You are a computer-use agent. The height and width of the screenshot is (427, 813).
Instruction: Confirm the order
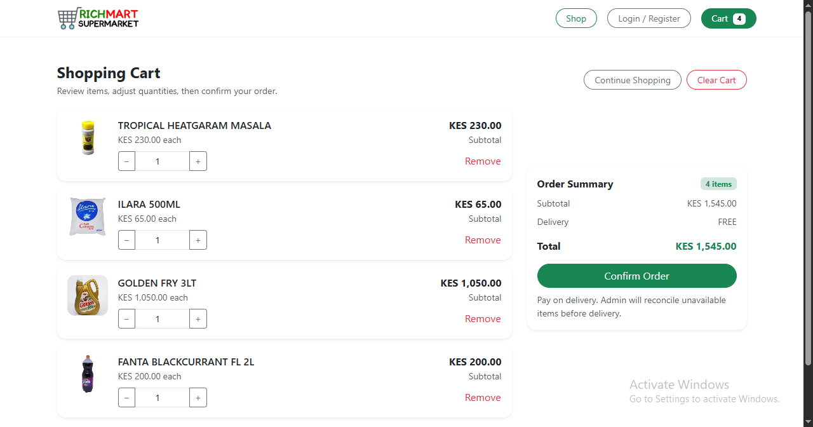(x=636, y=276)
